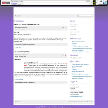Follow the Glömt lösenordet link
The image size is (108, 108).
(x=75, y=94)
